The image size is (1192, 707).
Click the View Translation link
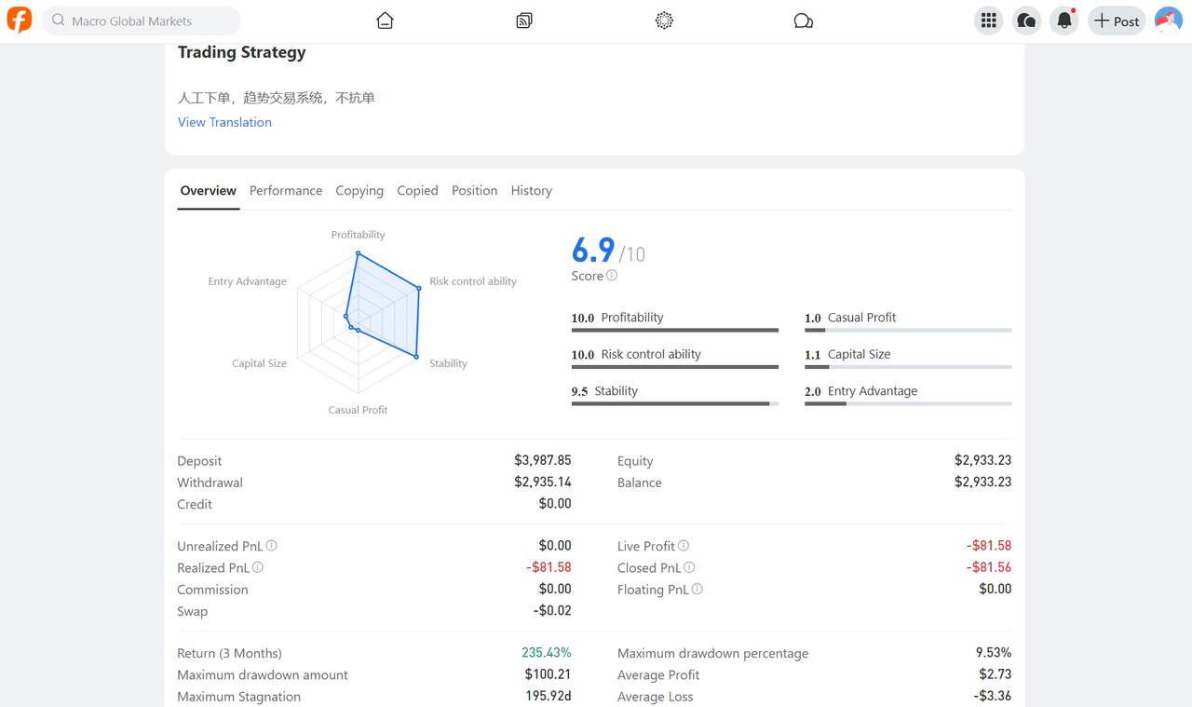pyautogui.click(x=224, y=122)
